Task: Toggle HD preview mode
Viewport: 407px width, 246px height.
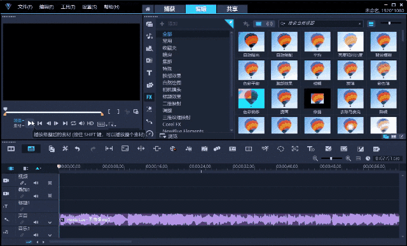Action: [x=90, y=123]
